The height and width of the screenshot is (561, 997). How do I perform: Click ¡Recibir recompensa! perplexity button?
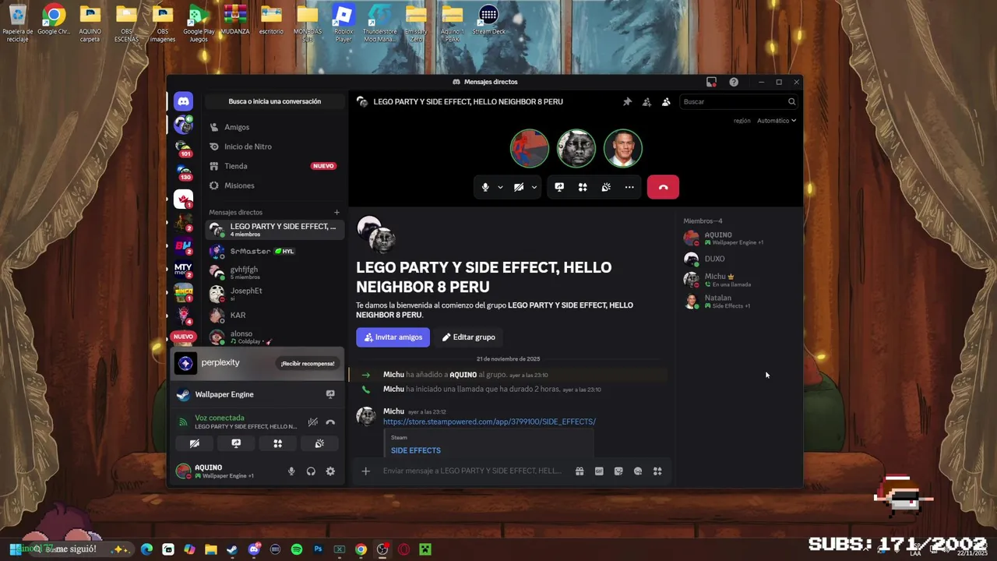pos(308,363)
